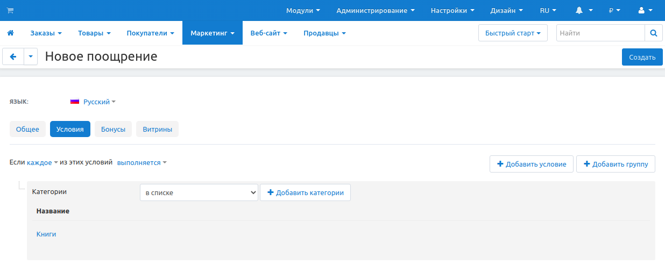
Task: Switch to the Витрины tab
Action: [x=157, y=130]
